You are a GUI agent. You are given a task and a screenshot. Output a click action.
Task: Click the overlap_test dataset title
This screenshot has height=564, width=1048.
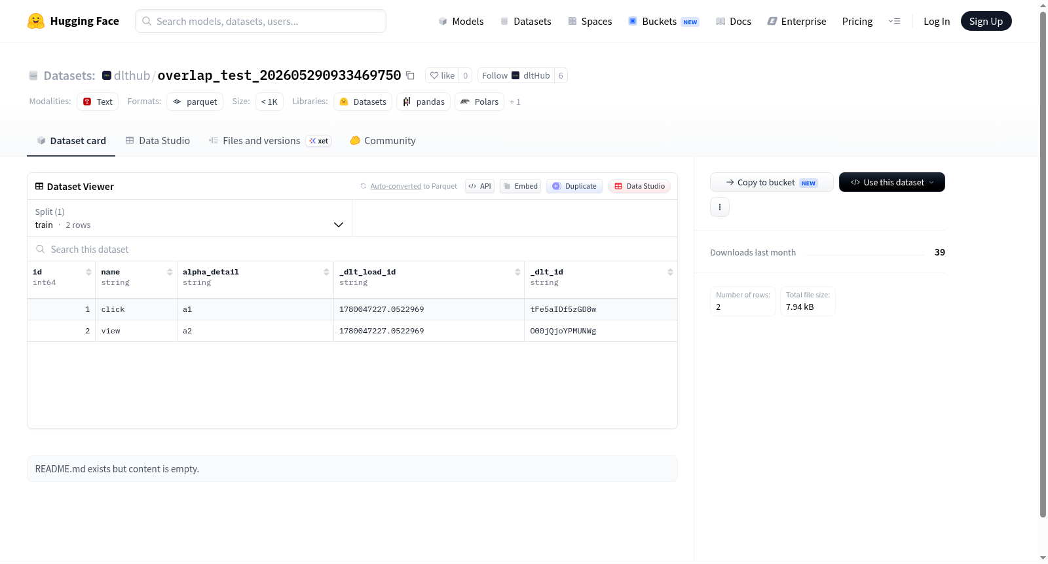coord(279,75)
